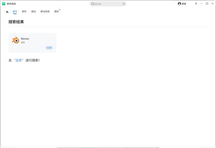Follow the "全库" search link
The height and width of the screenshot is (148, 216).
coord(19,60)
